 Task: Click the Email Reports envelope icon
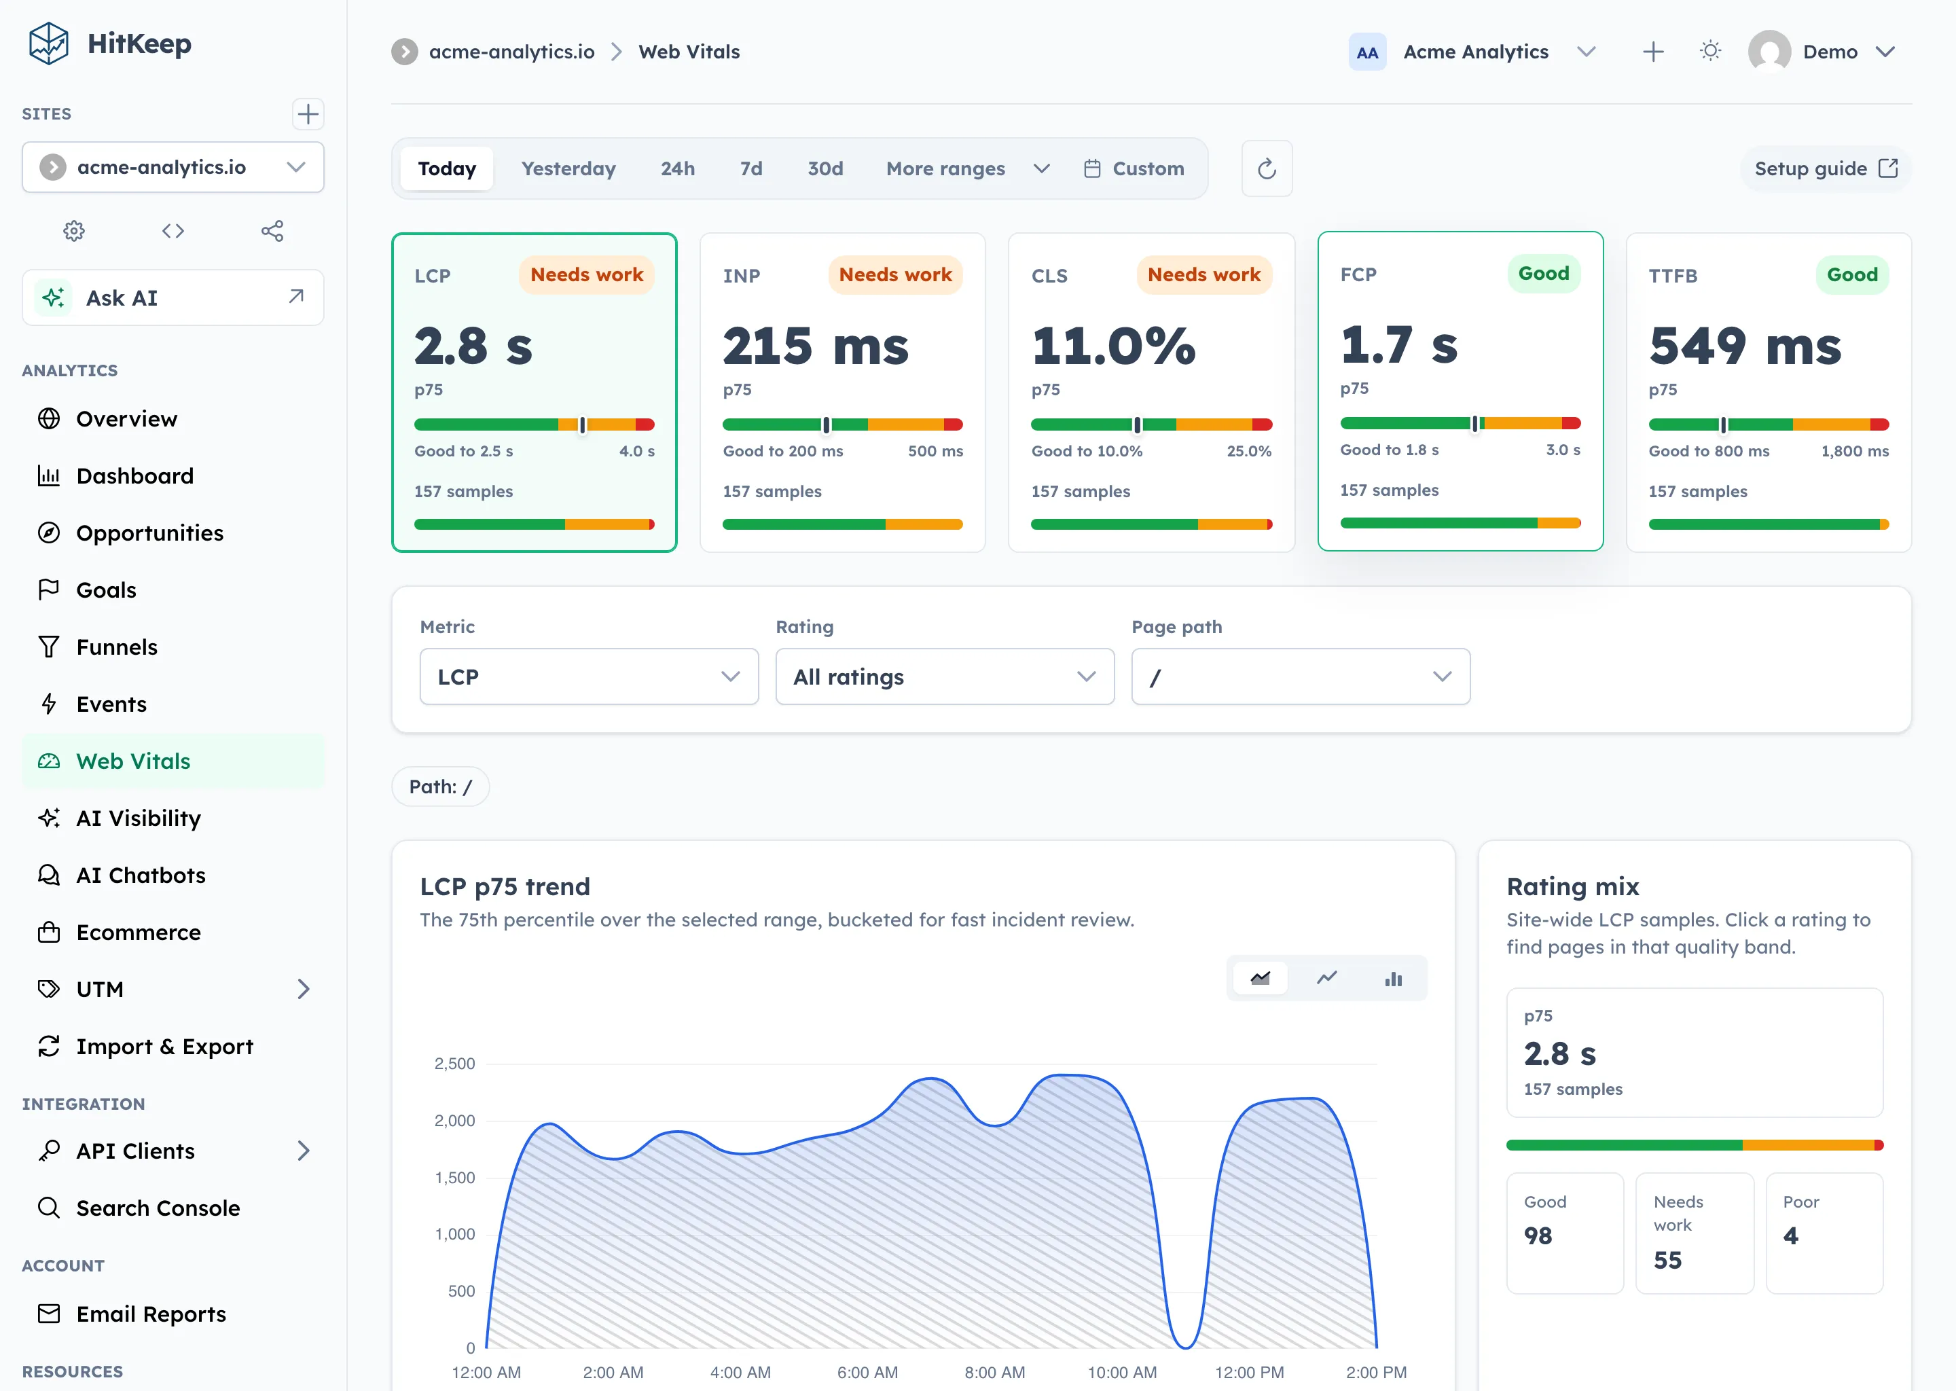(49, 1314)
